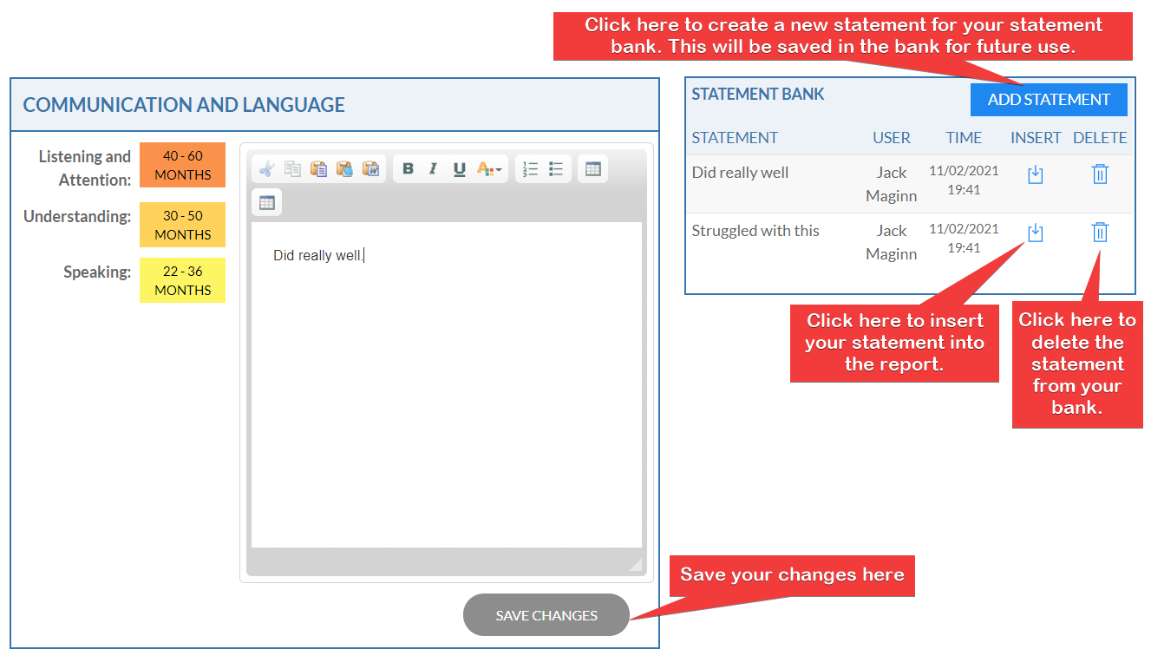Click the Paste as plain text icon
The width and height of the screenshot is (1151, 669).
tap(345, 169)
